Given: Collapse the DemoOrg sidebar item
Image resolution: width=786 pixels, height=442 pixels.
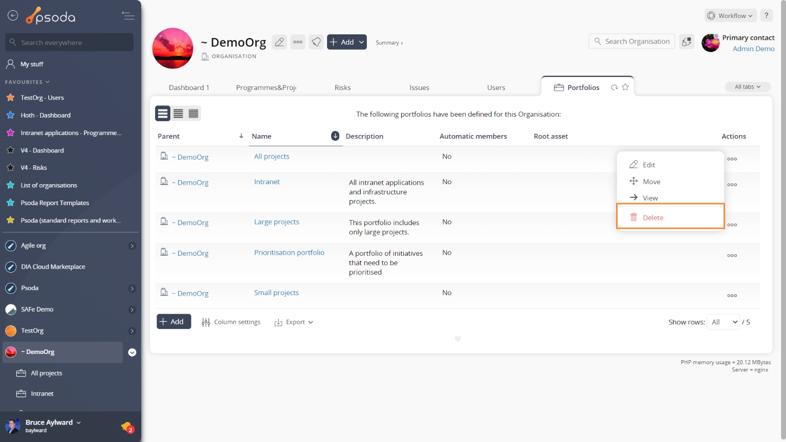Looking at the screenshot, I should tap(132, 352).
